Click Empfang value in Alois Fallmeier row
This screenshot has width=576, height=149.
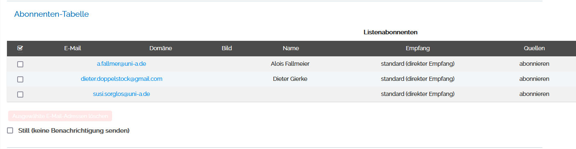point(418,64)
